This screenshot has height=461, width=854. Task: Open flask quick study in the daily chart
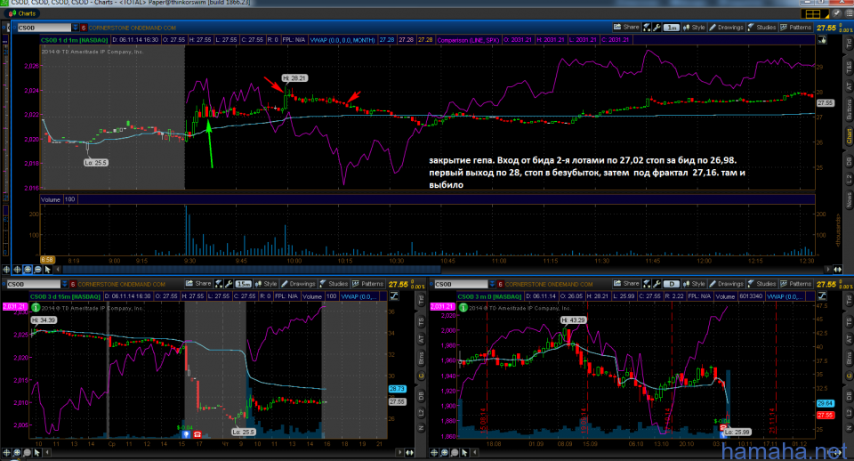pyautogui.click(x=647, y=284)
